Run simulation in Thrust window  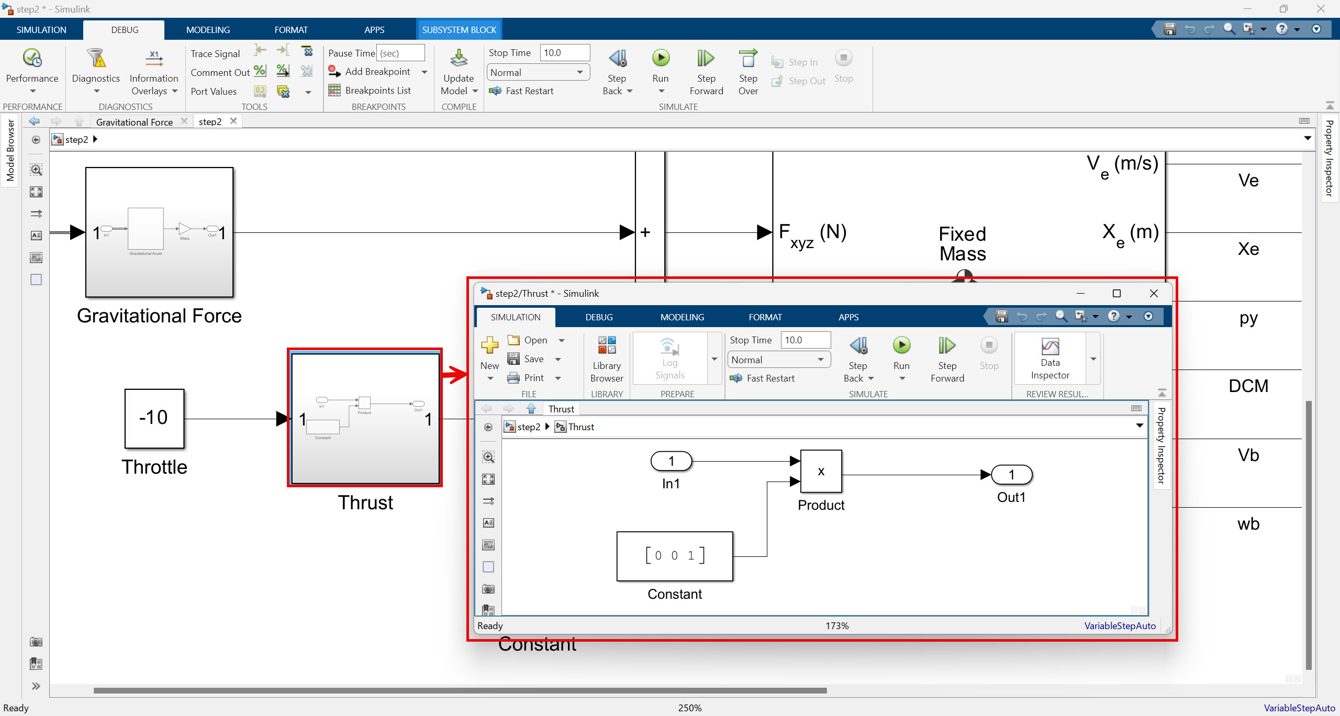point(901,345)
